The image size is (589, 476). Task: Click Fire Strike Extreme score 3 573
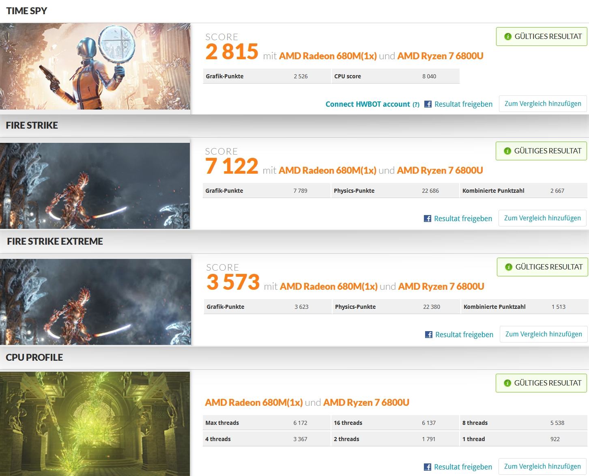(x=233, y=282)
